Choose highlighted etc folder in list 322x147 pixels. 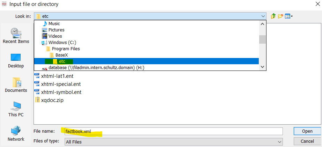click(x=146, y=61)
